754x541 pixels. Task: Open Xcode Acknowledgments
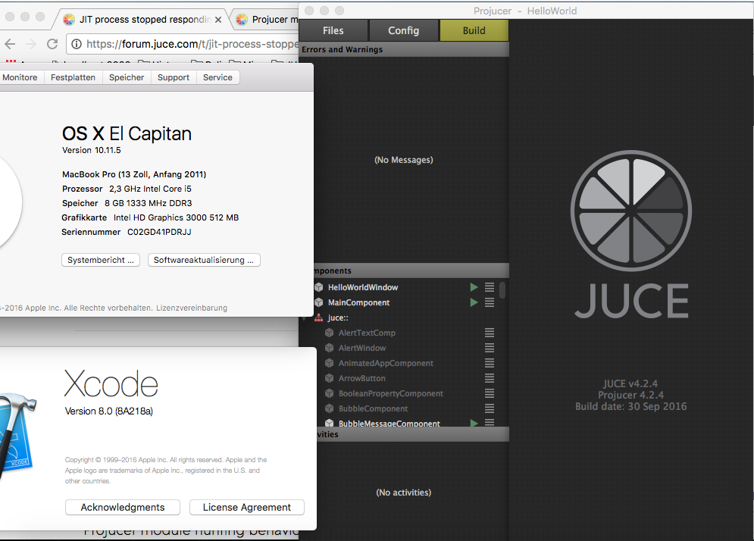[123, 508]
